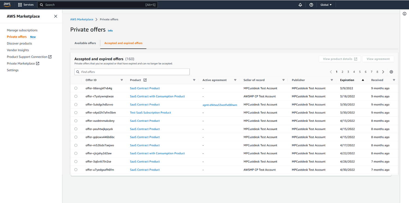The width and height of the screenshot is (409, 203).
Task: Click external link icon beside Product header
Action: coord(145,80)
